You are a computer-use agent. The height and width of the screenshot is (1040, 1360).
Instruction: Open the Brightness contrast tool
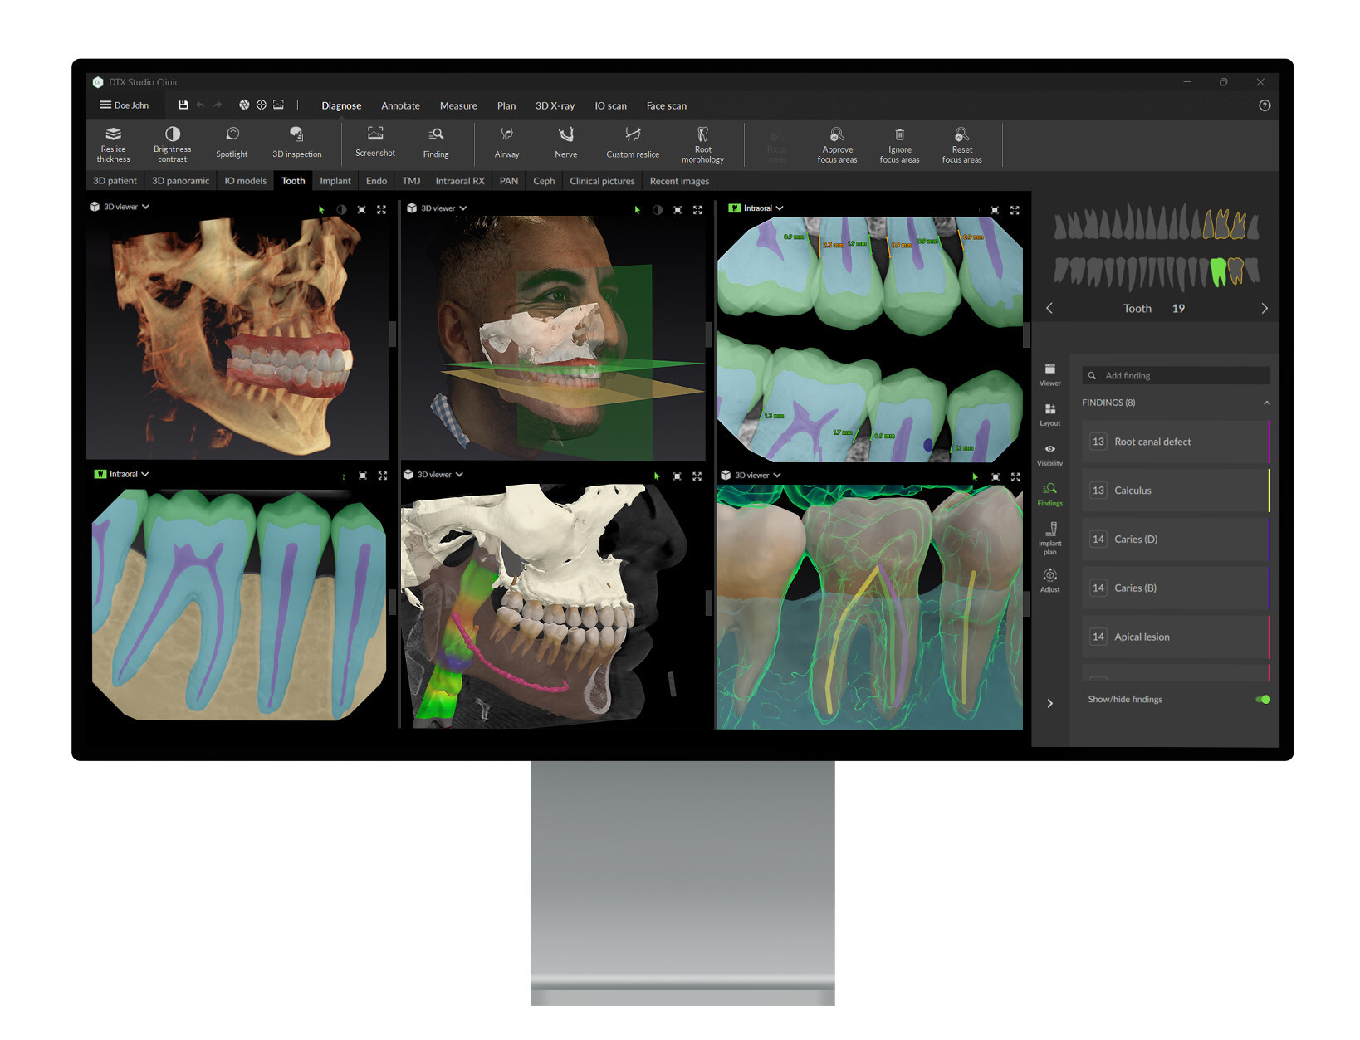[172, 144]
